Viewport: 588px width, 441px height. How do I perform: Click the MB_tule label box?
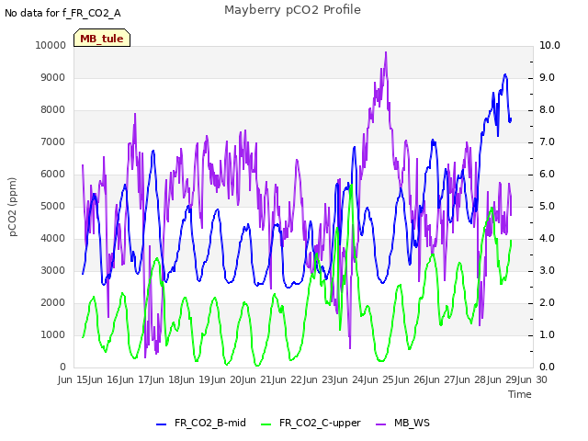[x=102, y=38]
